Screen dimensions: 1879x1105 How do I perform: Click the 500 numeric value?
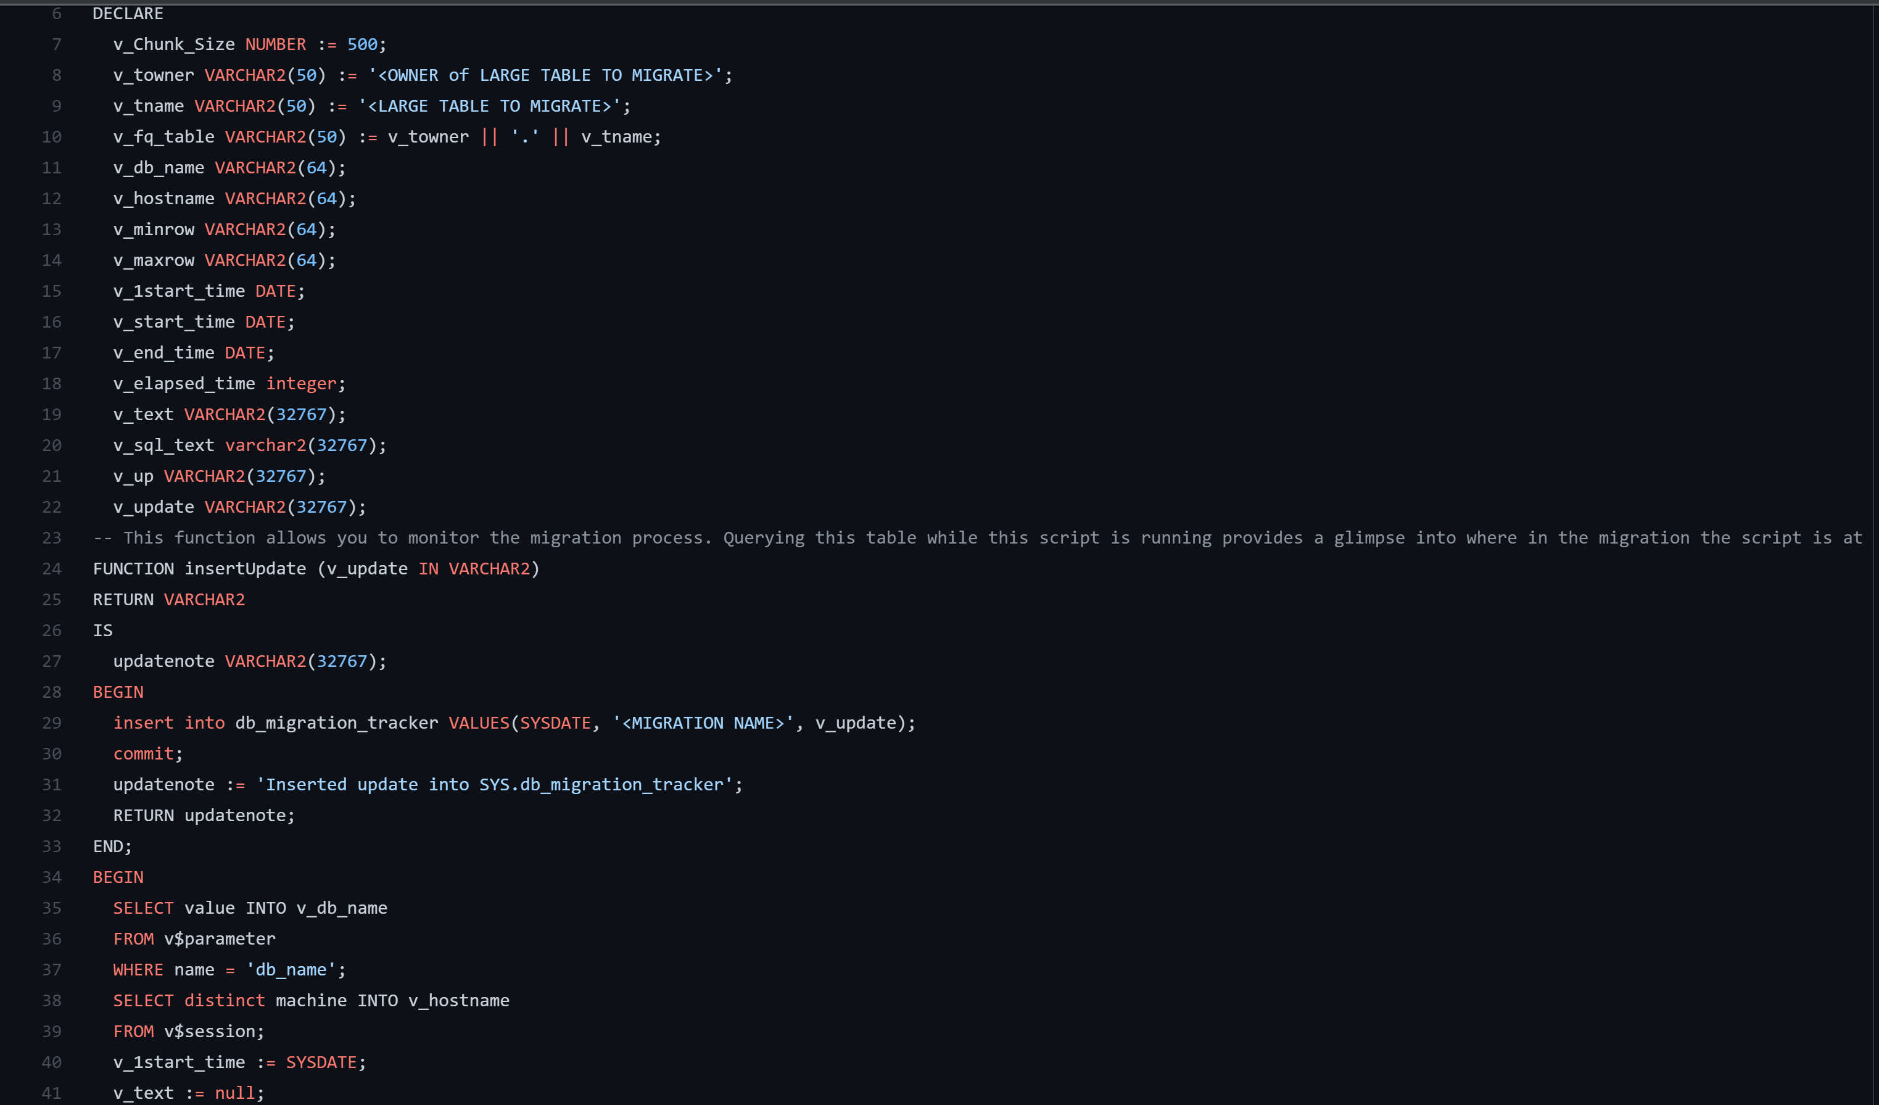[x=362, y=45]
